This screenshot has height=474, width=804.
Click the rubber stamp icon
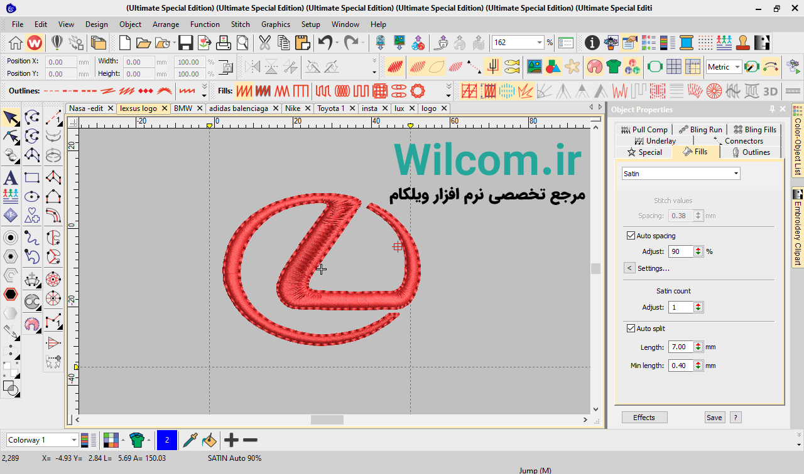point(743,43)
